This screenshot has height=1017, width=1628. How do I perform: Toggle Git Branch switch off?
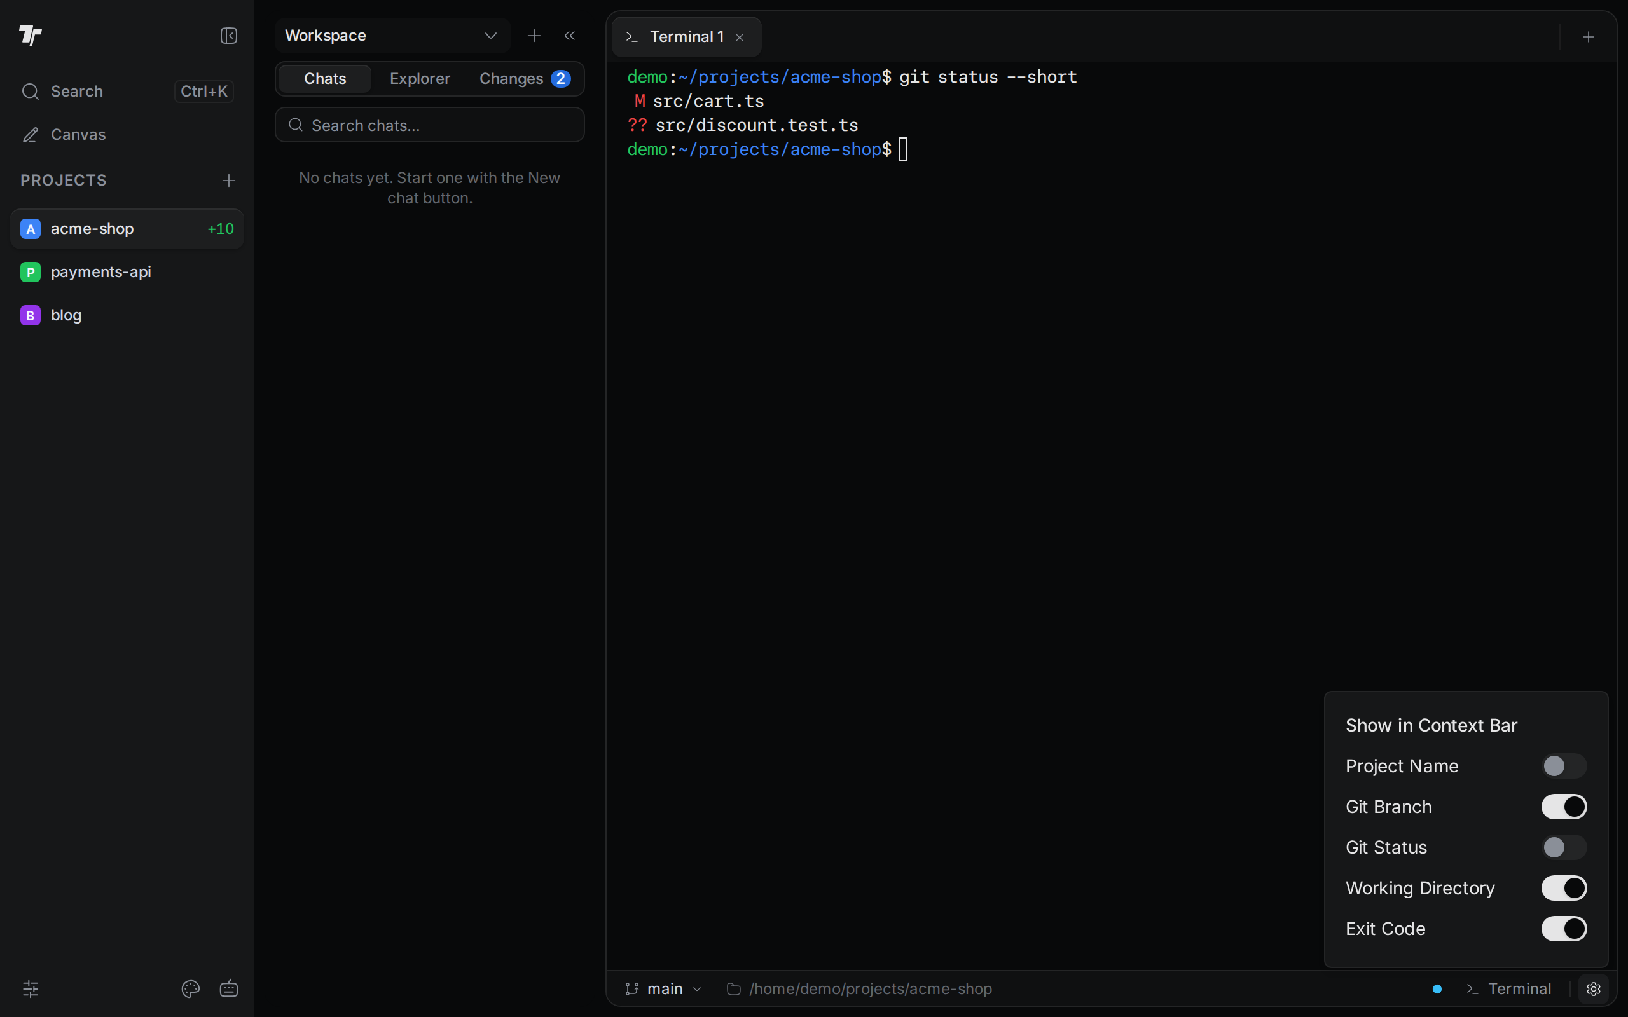pos(1564,807)
